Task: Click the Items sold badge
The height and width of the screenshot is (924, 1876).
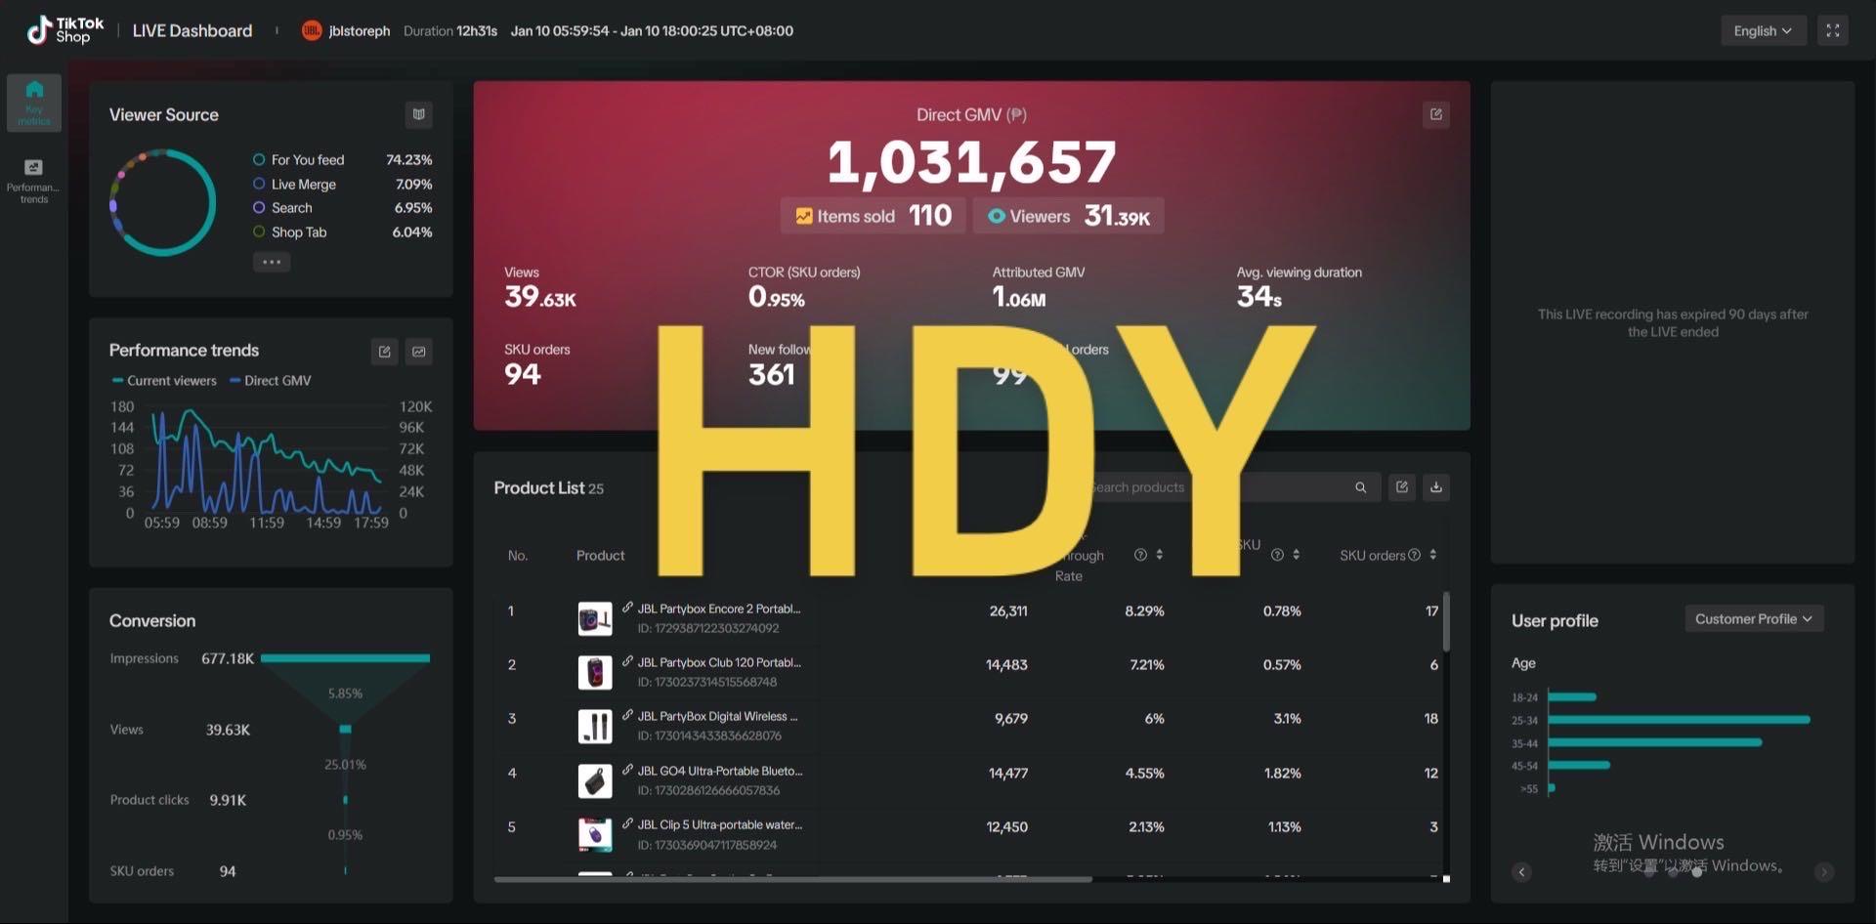Action: click(x=874, y=216)
